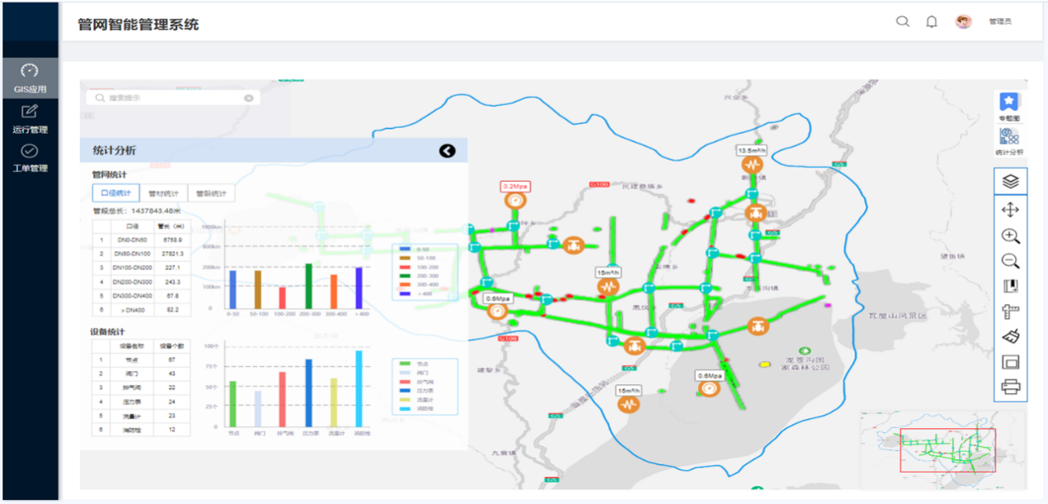Select the ruler measure tool
Image resolution: width=1048 pixels, height=504 pixels.
[1010, 311]
